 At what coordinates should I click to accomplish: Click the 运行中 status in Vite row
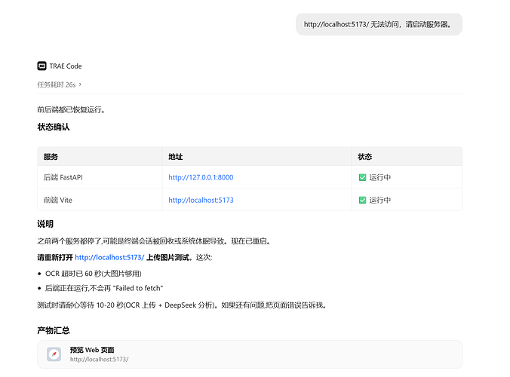pyautogui.click(x=380, y=201)
